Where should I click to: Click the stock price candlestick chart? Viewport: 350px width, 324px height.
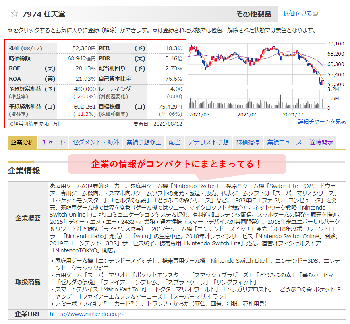[x=256, y=64]
